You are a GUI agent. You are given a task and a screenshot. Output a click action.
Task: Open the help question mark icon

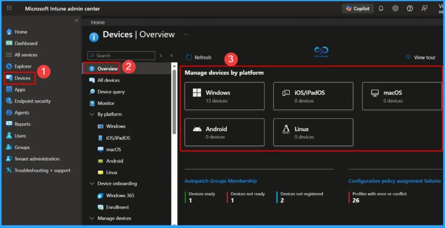tap(410, 9)
